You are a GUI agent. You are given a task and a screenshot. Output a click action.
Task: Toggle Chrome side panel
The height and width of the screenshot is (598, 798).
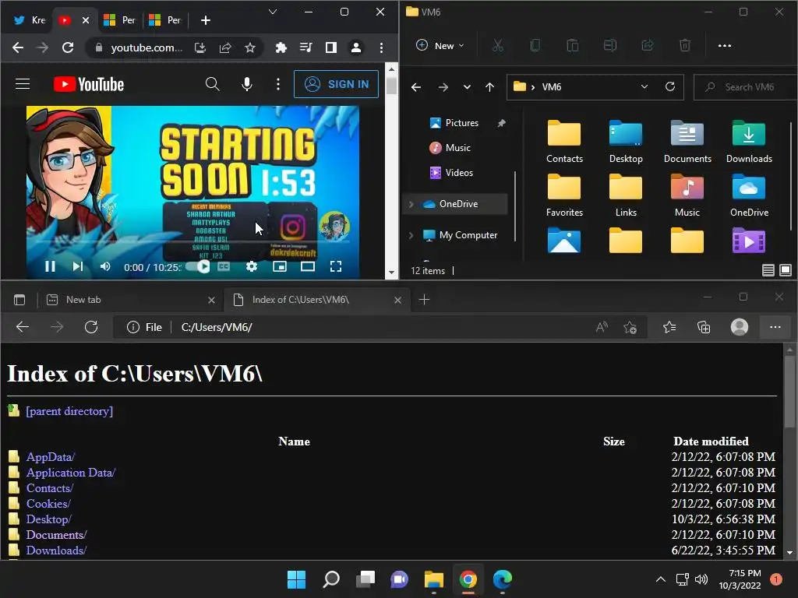click(x=330, y=47)
